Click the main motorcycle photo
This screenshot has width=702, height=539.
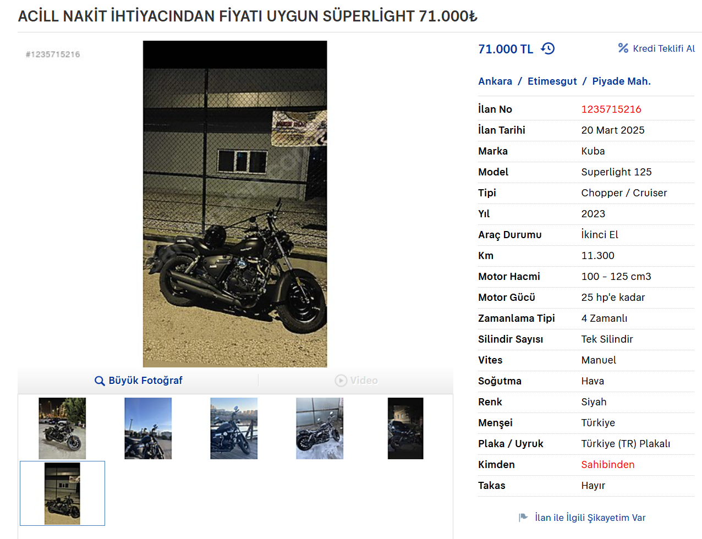tap(235, 204)
